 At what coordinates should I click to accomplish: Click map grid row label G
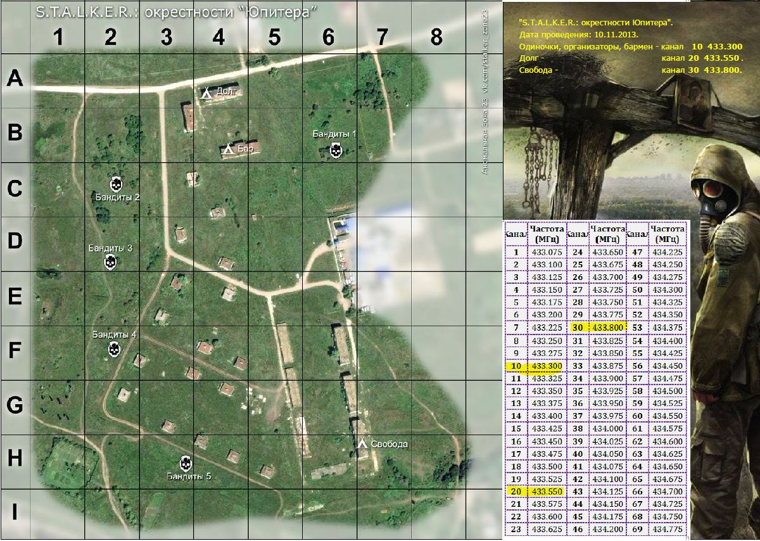[x=15, y=404]
